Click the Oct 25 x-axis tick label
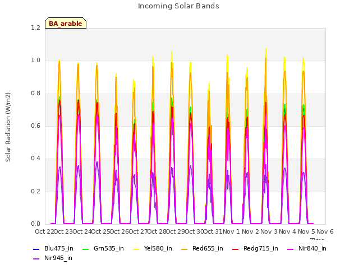Image resolution: width=359 pixels, height=269 pixels. tap(100, 231)
